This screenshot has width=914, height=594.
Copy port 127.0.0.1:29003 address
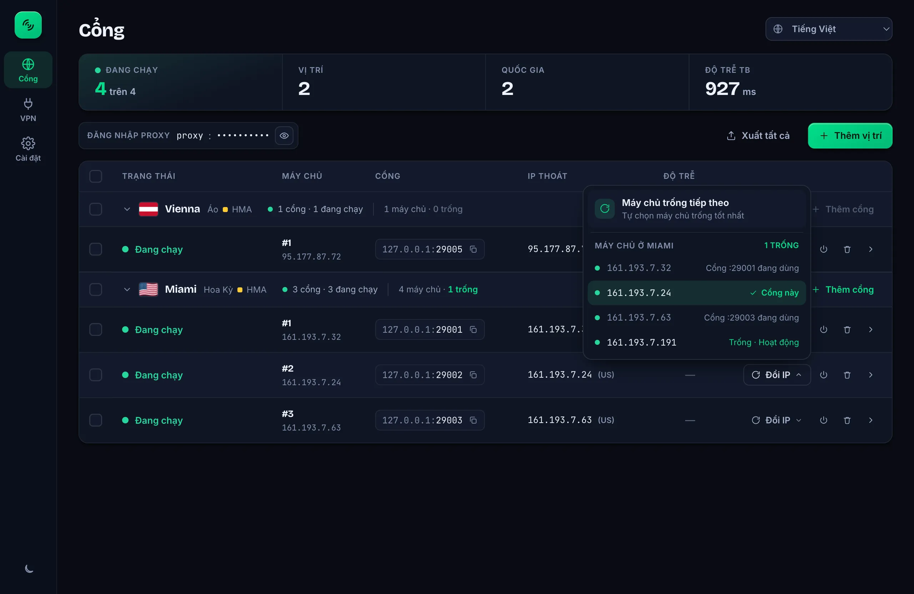click(x=473, y=420)
